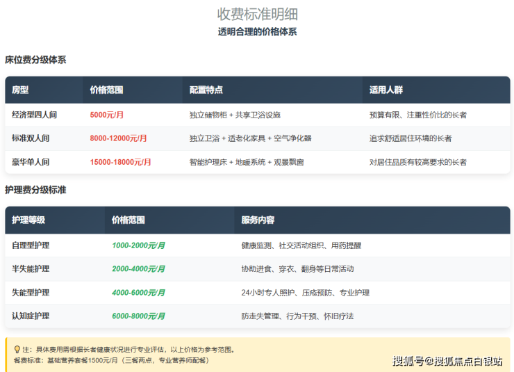Click the 房型 column header
514x372 pixels.
21,90
